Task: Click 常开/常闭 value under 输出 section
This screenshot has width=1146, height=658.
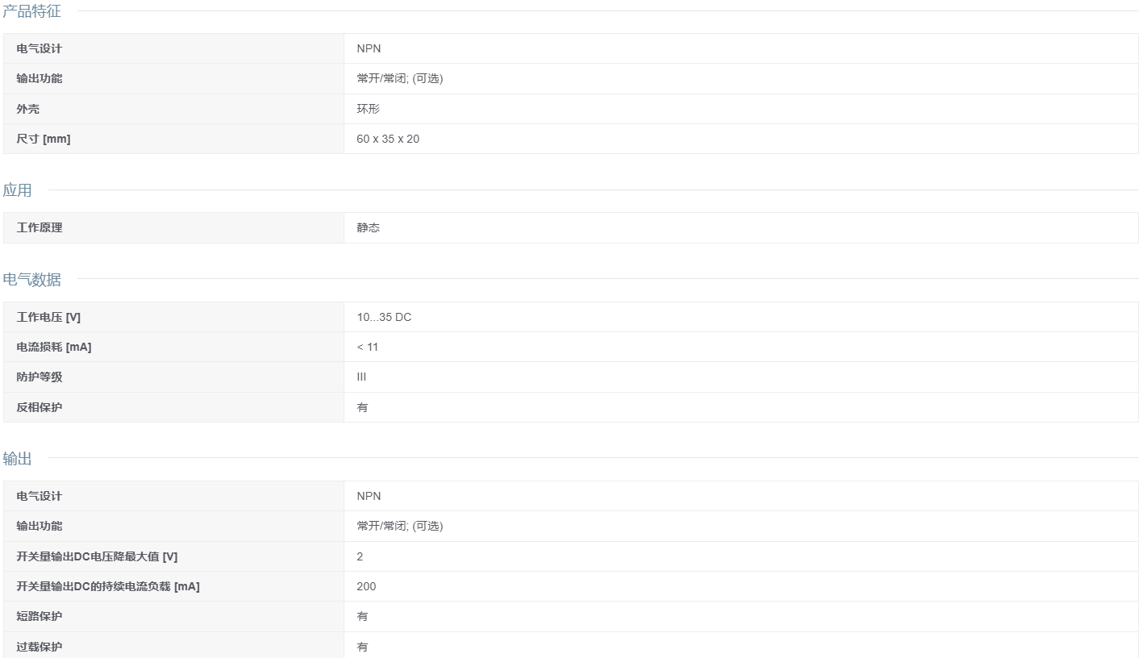Action: pyautogui.click(x=399, y=526)
